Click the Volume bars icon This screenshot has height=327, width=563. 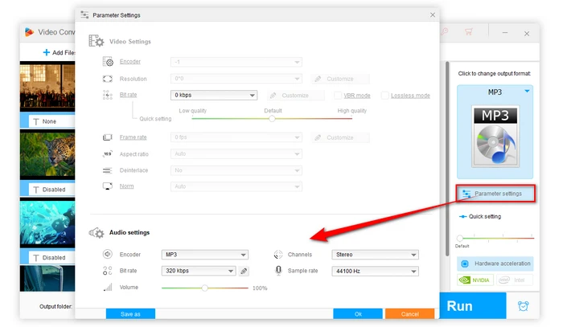tap(108, 287)
